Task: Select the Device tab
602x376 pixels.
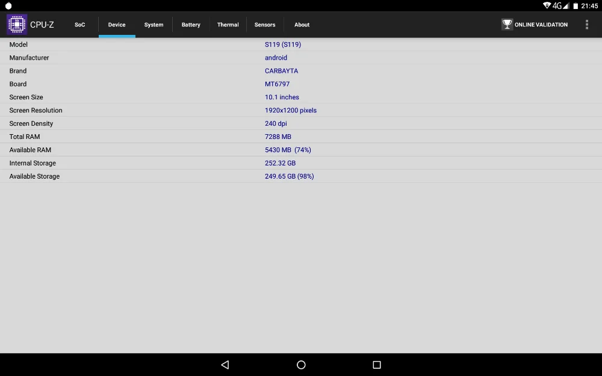Action: (117, 25)
